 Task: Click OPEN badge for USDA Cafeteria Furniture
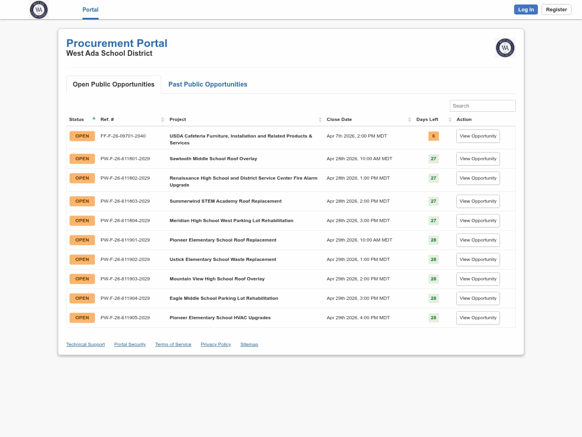[82, 136]
